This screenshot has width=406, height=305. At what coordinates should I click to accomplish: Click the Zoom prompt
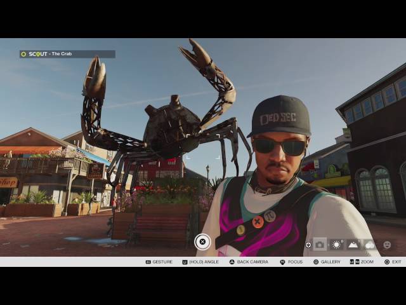(362, 262)
